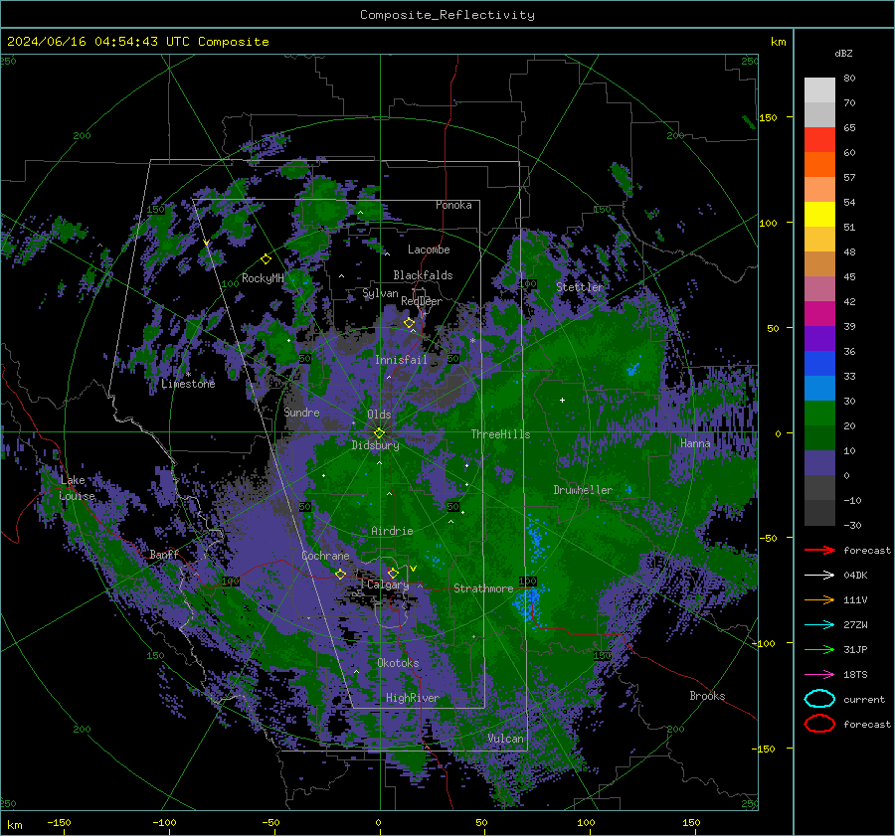Click the Cochrane city label
Viewport: 895px width, 836px height.
[x=325, y=556]
